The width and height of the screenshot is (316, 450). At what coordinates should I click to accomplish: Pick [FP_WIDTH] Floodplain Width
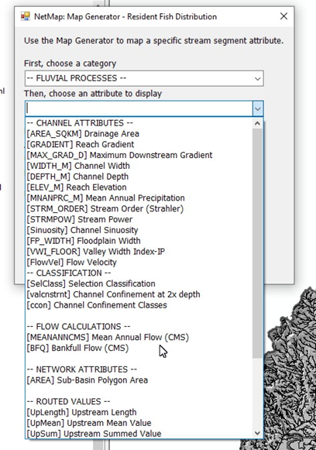click(x=84, y=241)
